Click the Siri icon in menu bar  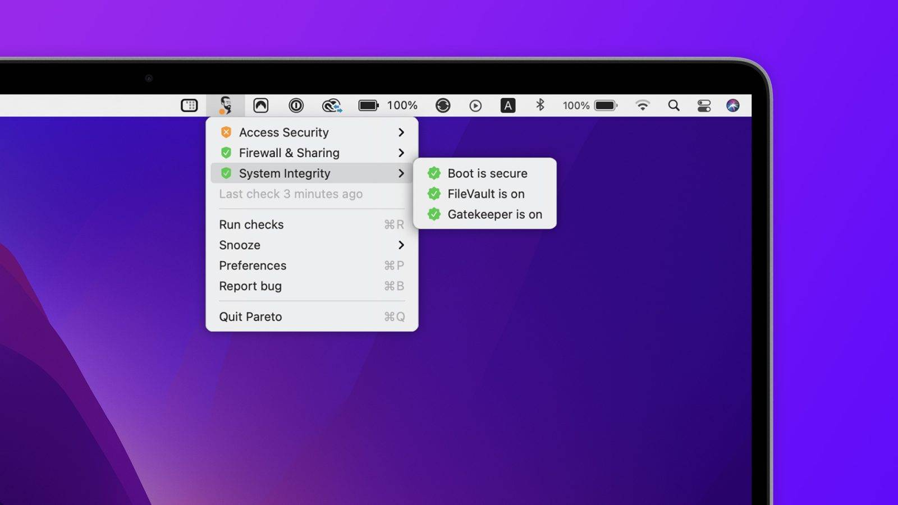tap(731, 105)
